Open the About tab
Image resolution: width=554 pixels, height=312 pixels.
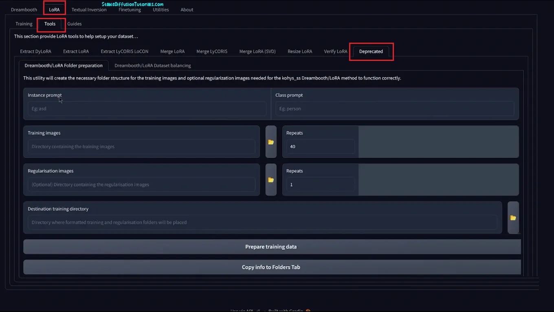point(187,10)
